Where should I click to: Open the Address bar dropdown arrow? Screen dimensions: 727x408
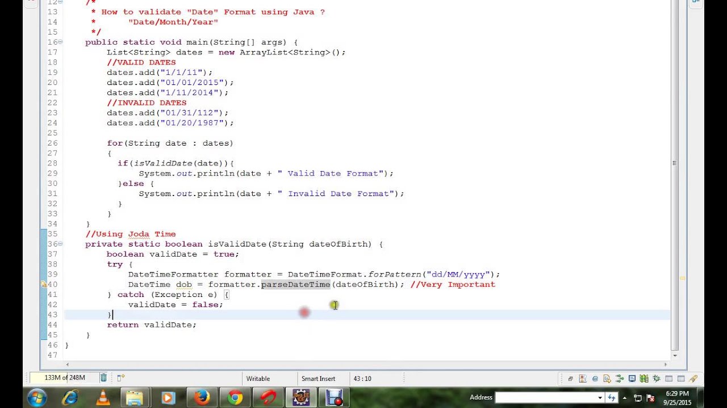click(x=600, y=398)
